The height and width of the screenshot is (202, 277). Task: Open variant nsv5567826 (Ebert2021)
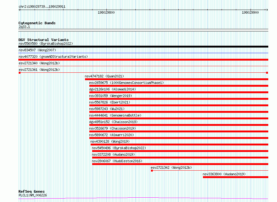pyautogui.click(x=110, y=102)
